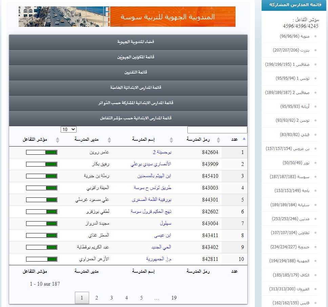This screenshot has width=328, height=307.
Task: Select صفاقس 1 (196/196/195) in the sidebar
Action: 287,64
